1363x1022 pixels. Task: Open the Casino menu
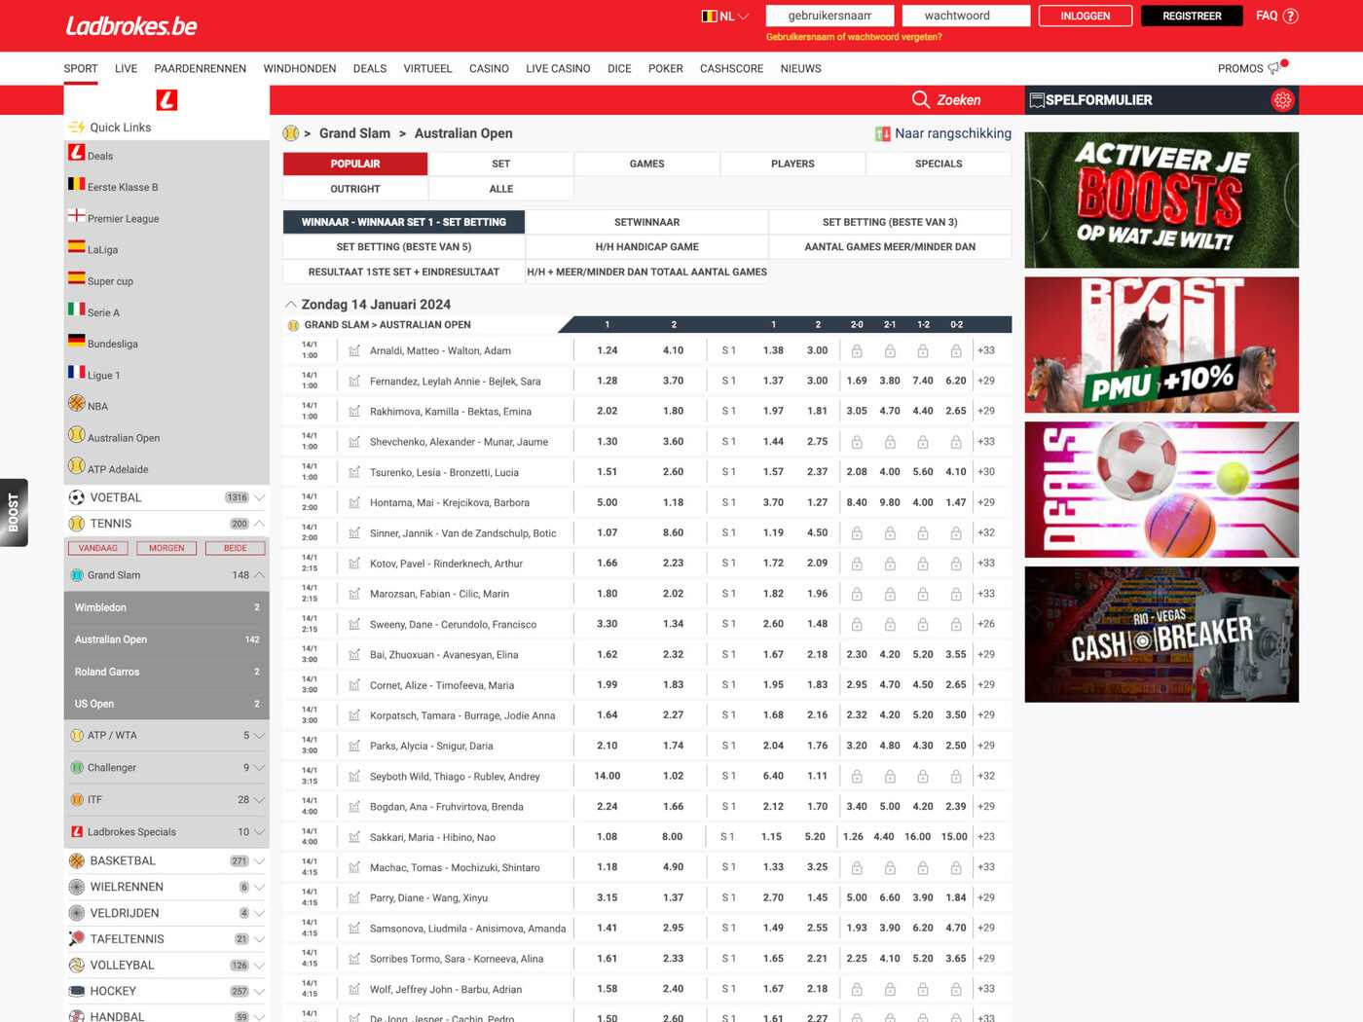tap(489, 68)
